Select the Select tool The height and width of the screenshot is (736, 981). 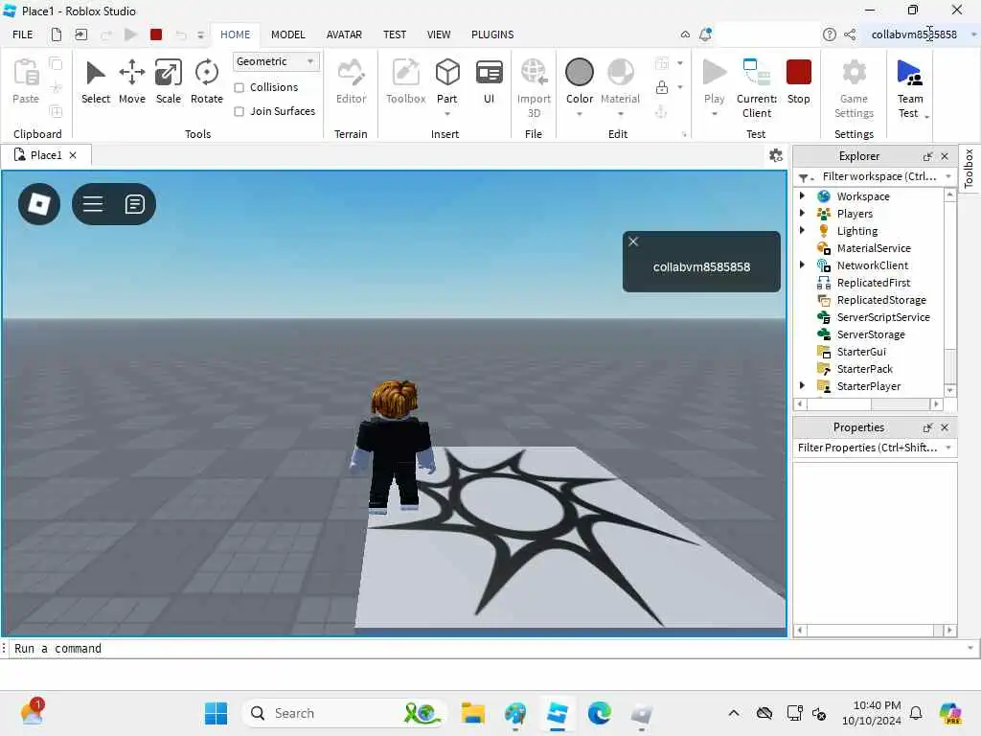[95, 81]
